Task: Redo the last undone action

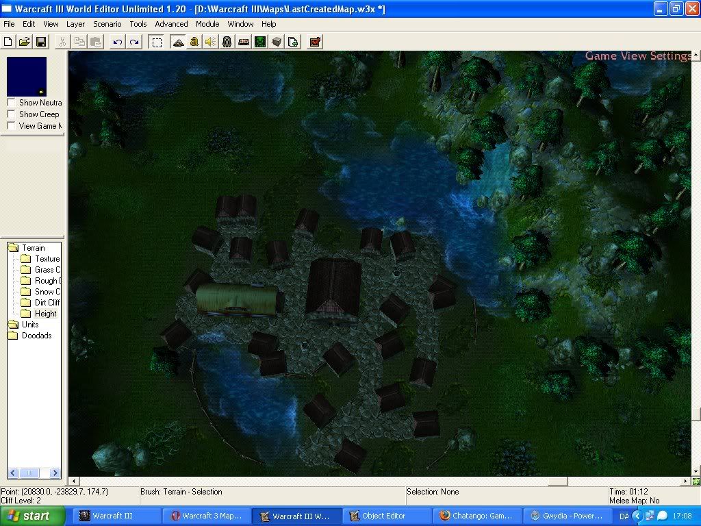Action: click(134, 42)
